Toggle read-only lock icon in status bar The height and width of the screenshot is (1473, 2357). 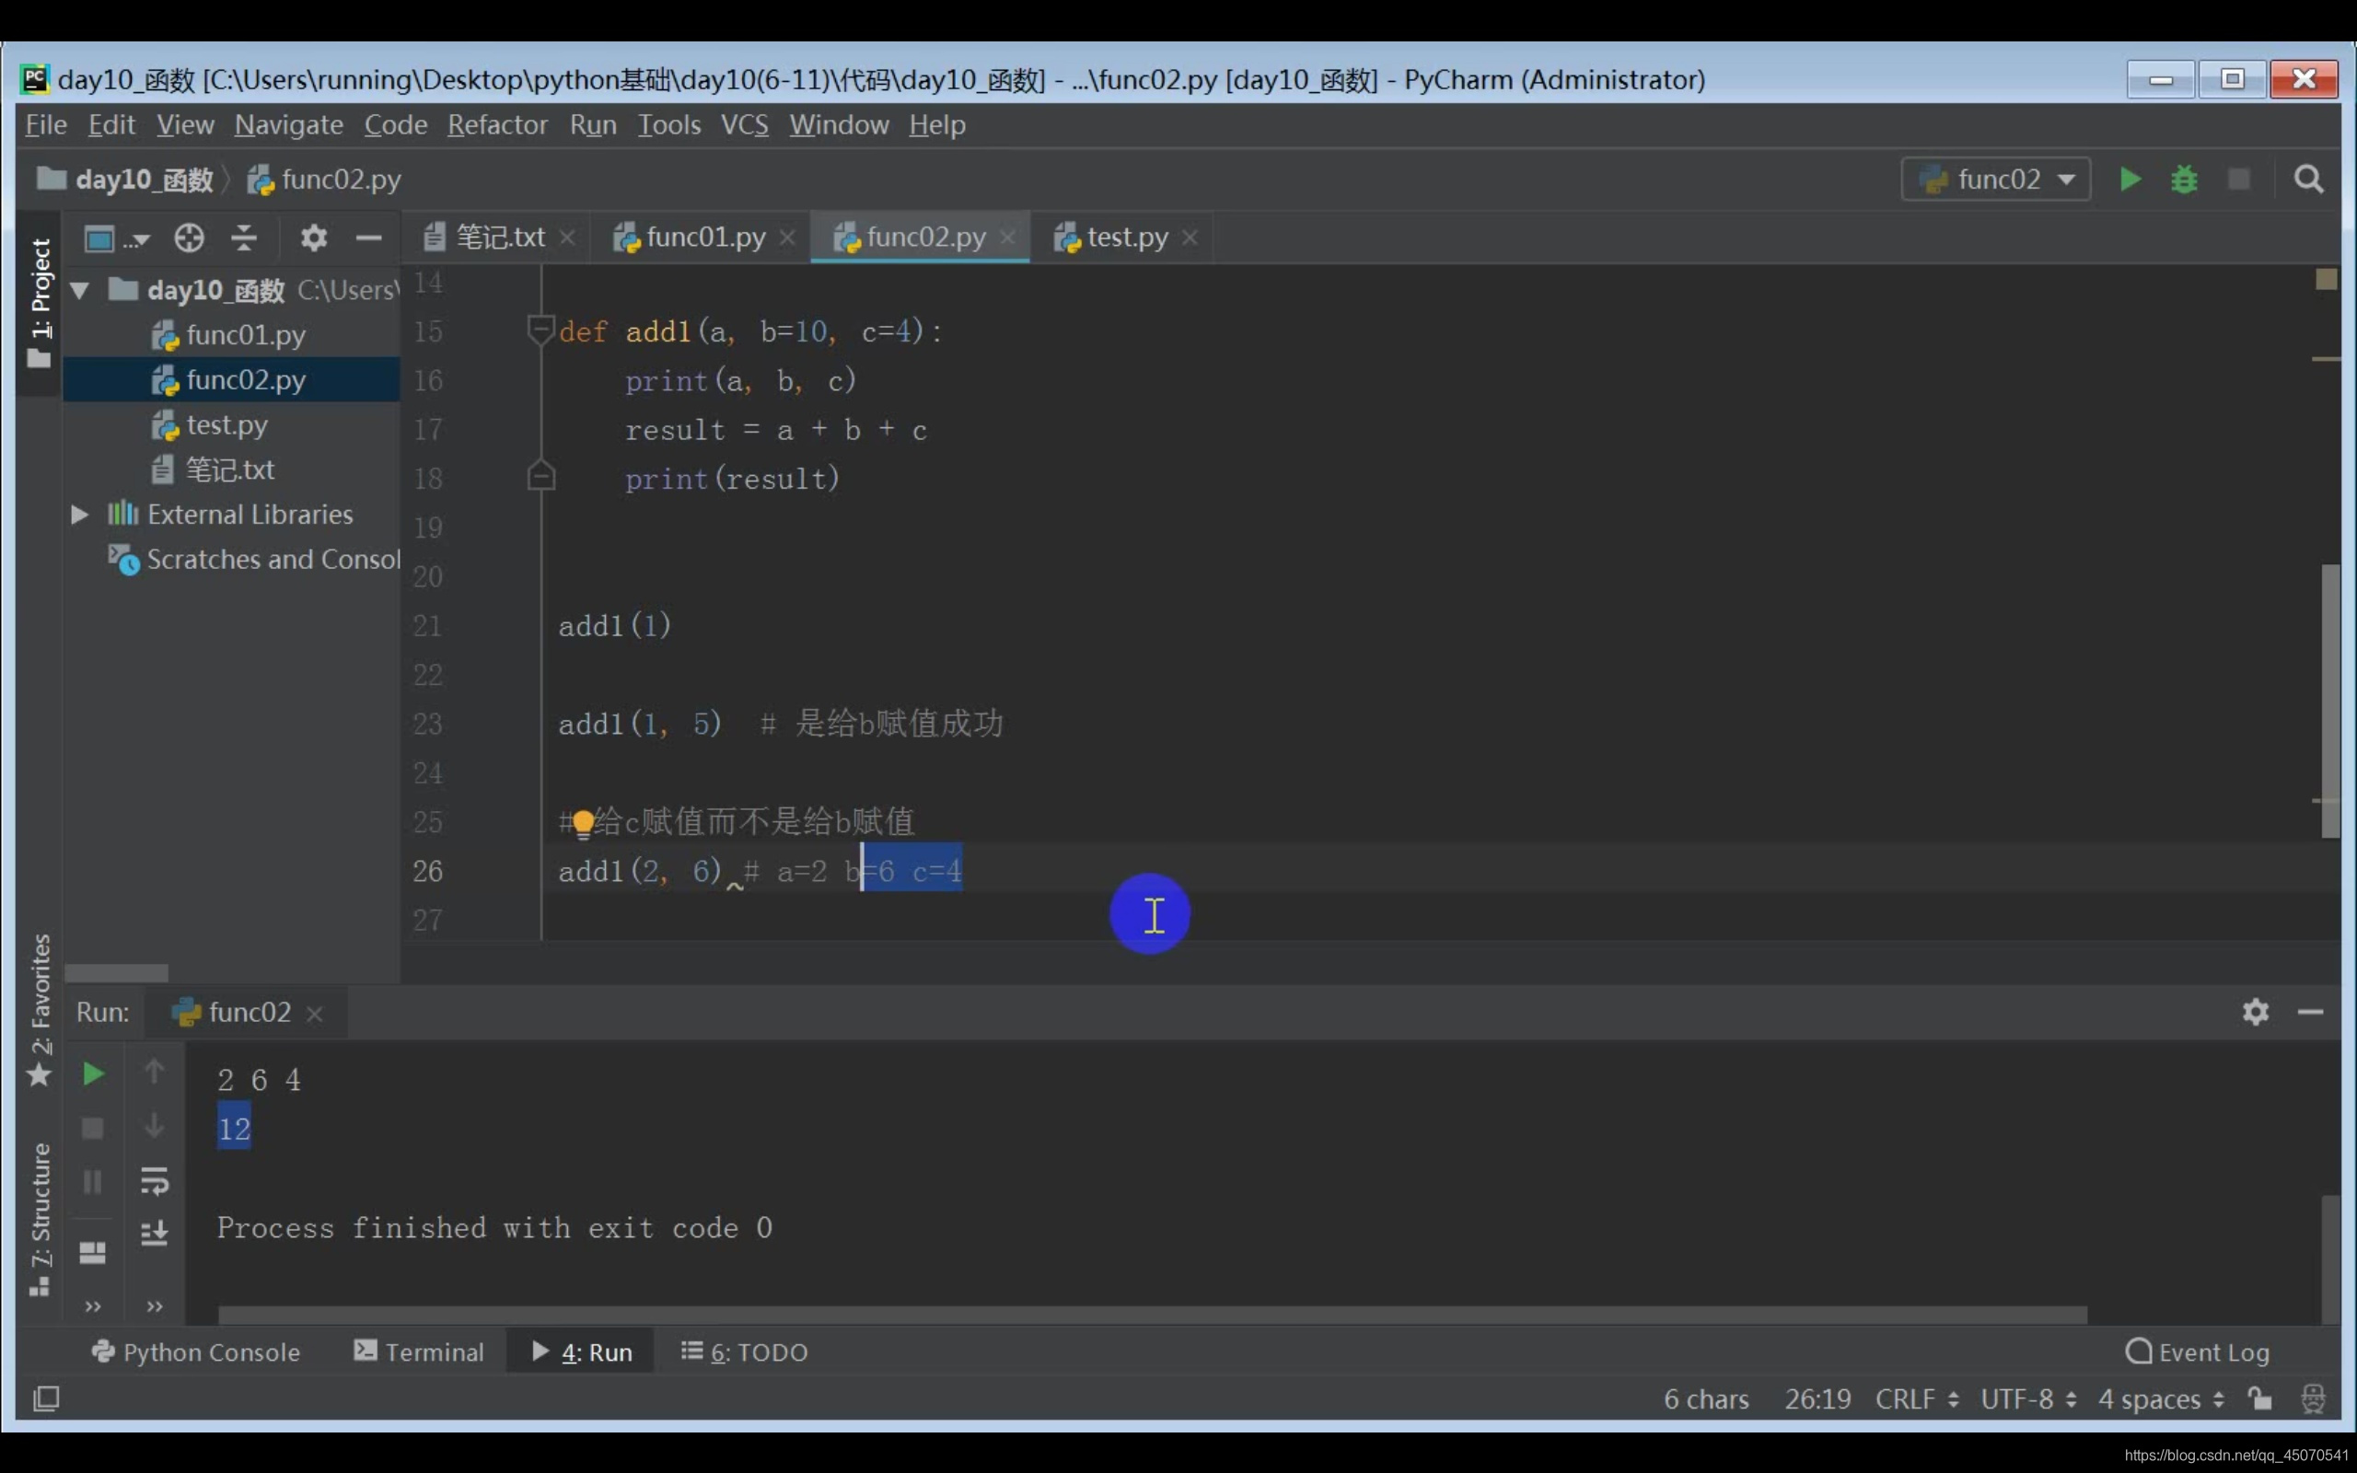(2259, 1399)
